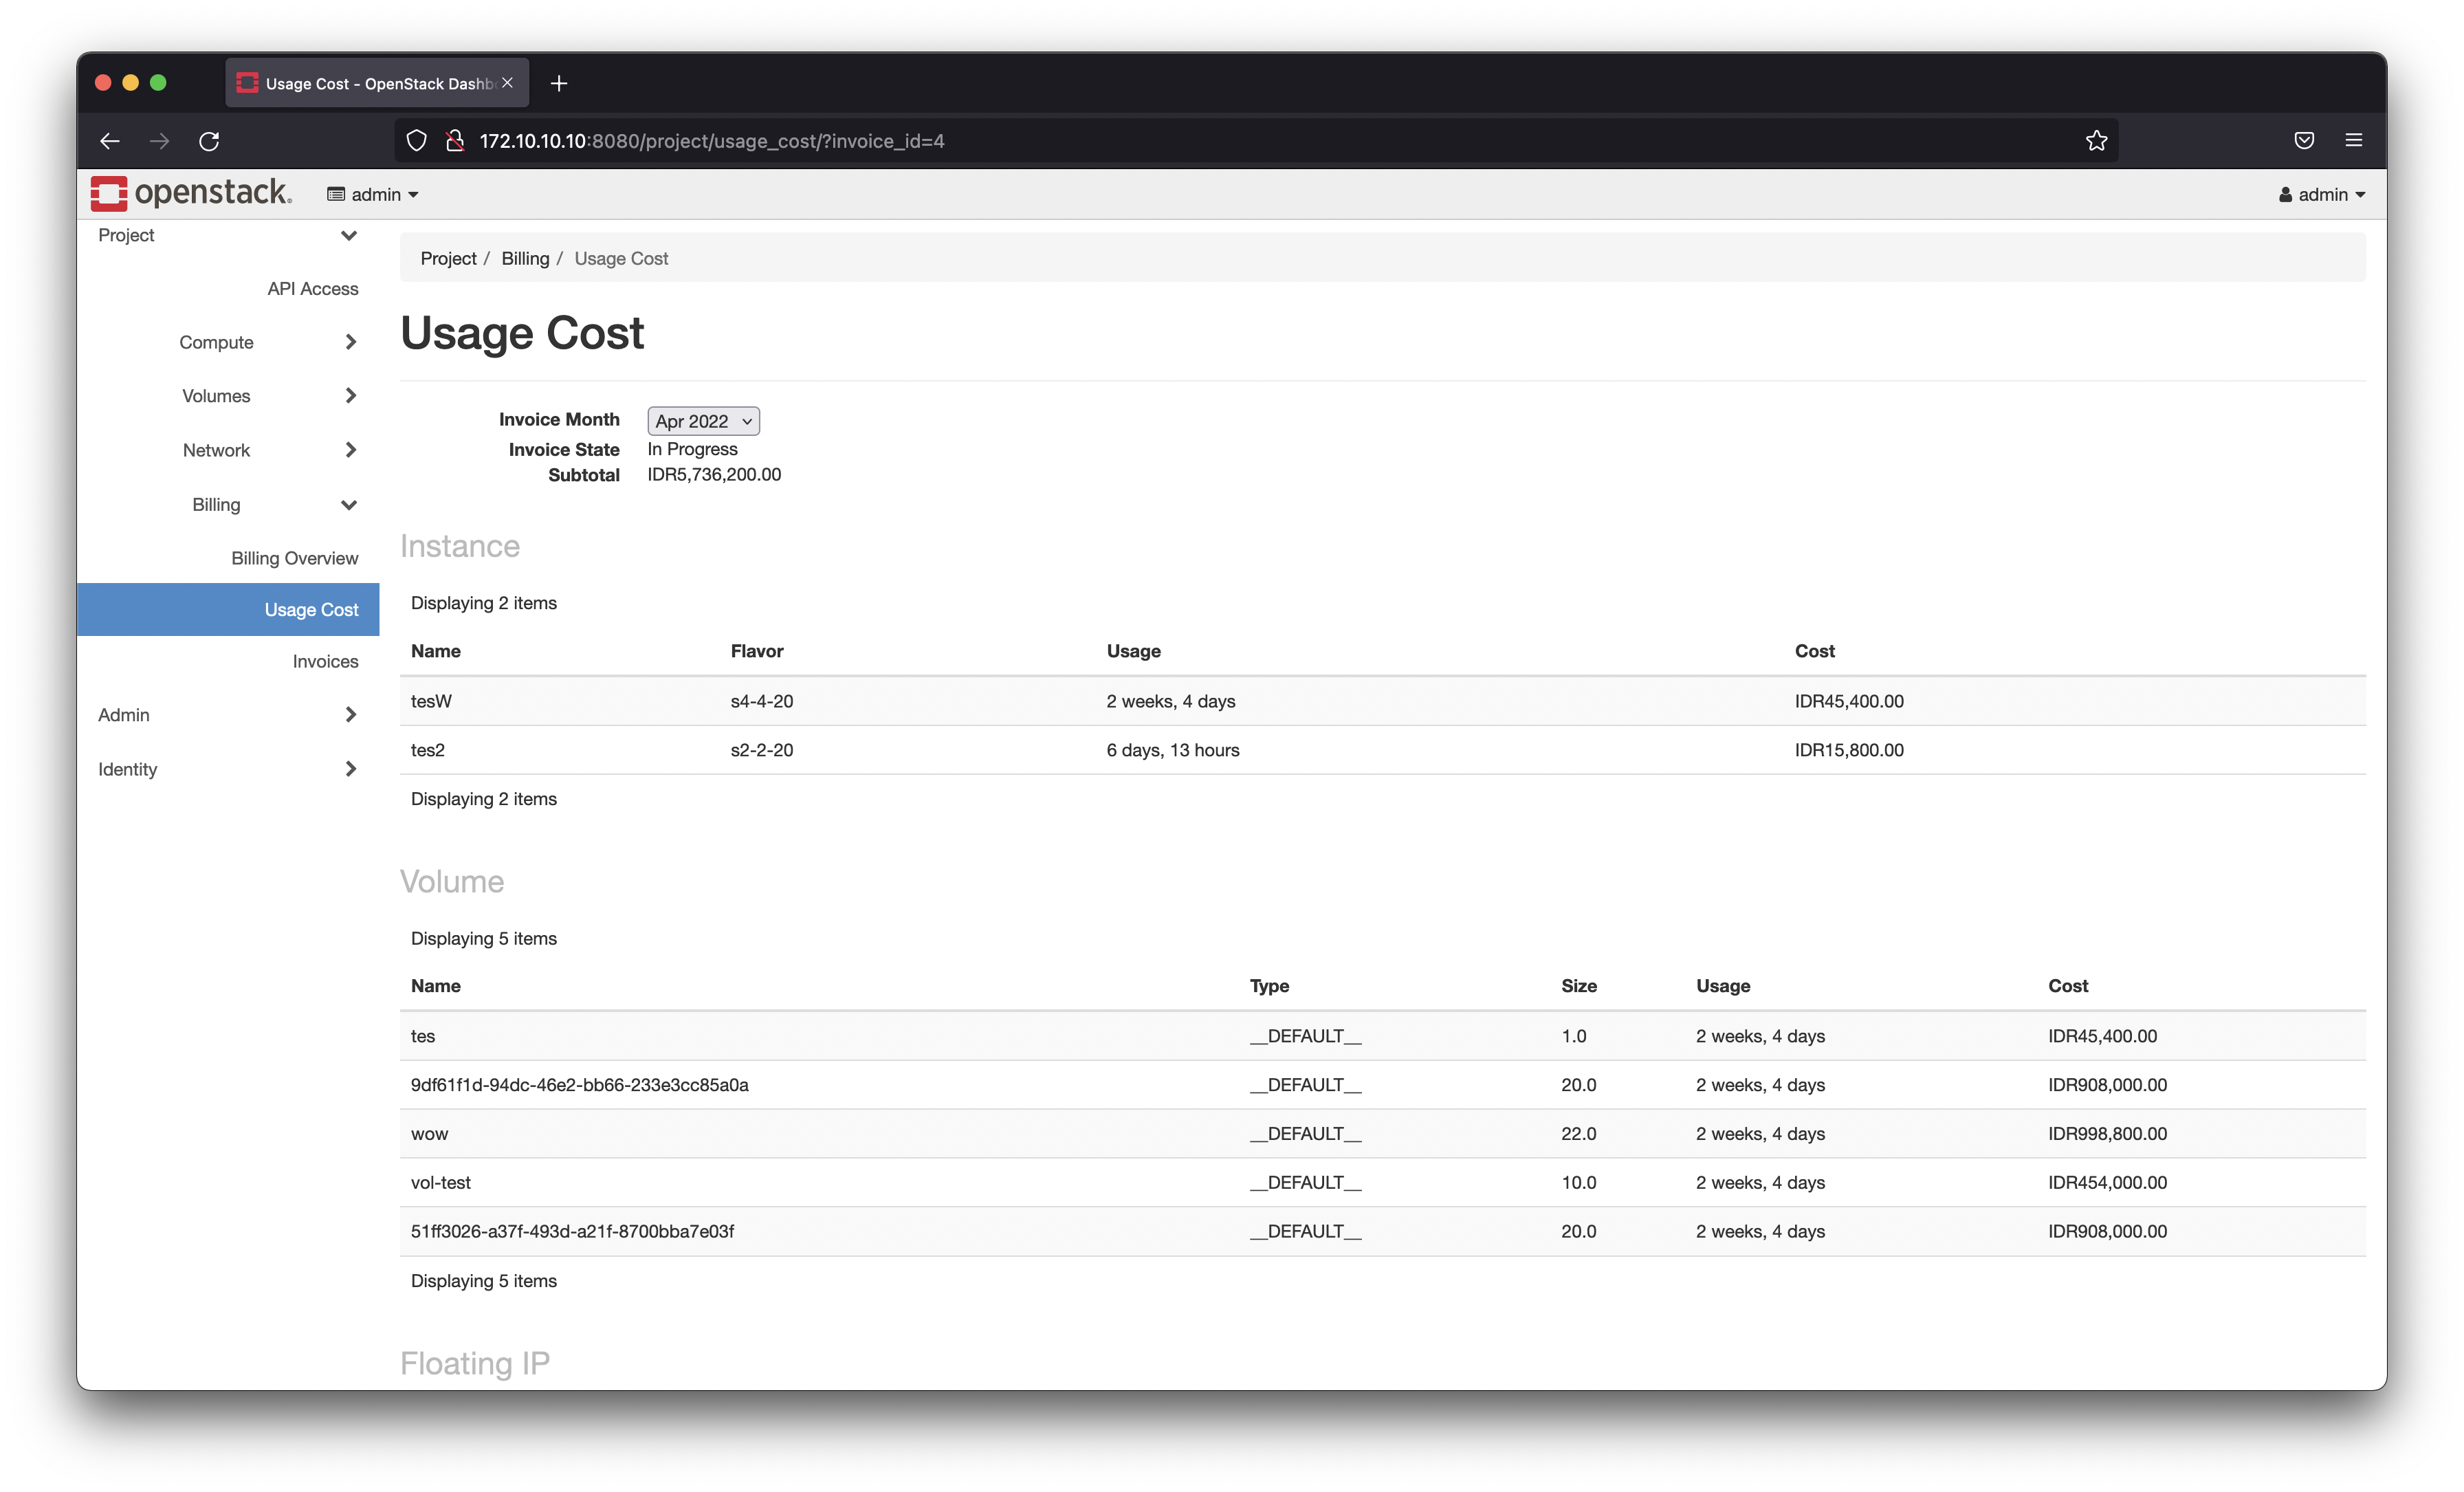Image resolution: width=2464 pixels, height=1492 pixels.
Task: Click the volume 9df61f1d-94dc-46e2-bb66-233e3cc85a0a
Action: 579,1085
